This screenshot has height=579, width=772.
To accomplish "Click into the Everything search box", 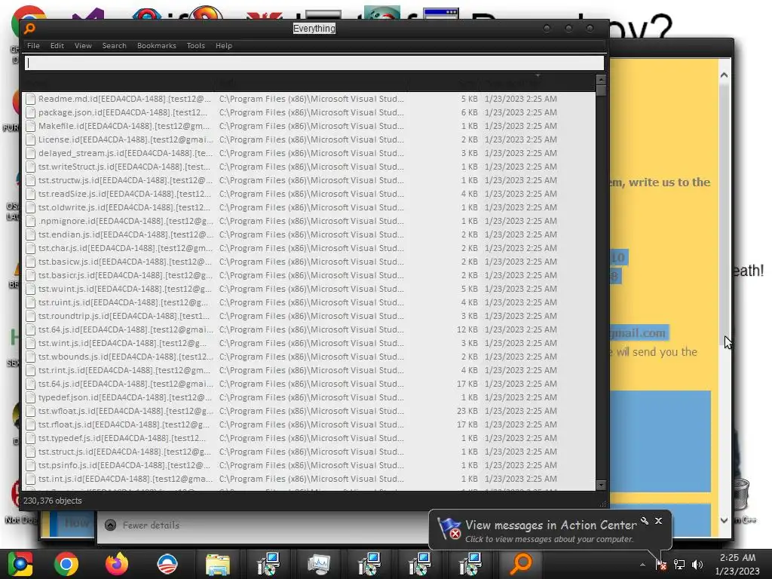I will 314,63.
